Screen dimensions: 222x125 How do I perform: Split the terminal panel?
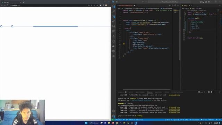point(209,92)
